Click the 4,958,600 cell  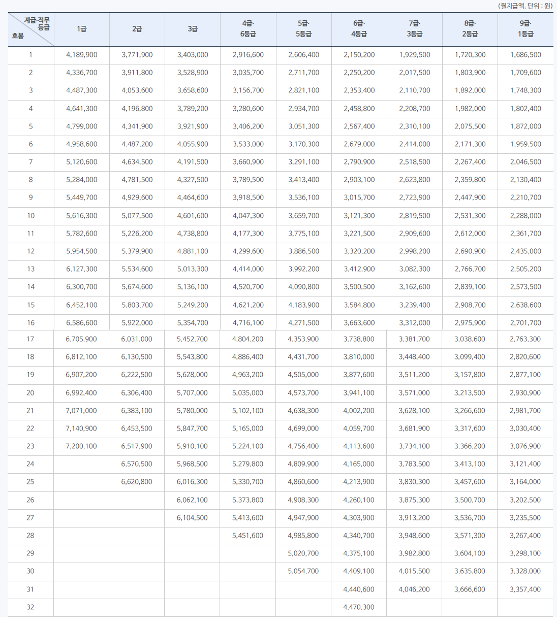82,144
